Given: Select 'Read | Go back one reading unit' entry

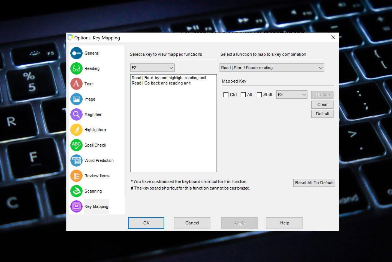Looking at the screenshot, I should (x=161, y=83).
